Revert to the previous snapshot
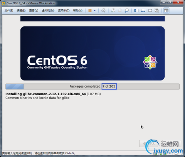185x157 pixels. 120,10
